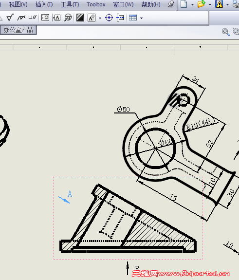The image size is (239, 280).
Task: Select the Ø50 diameter dimension
Action: point(123,109)
